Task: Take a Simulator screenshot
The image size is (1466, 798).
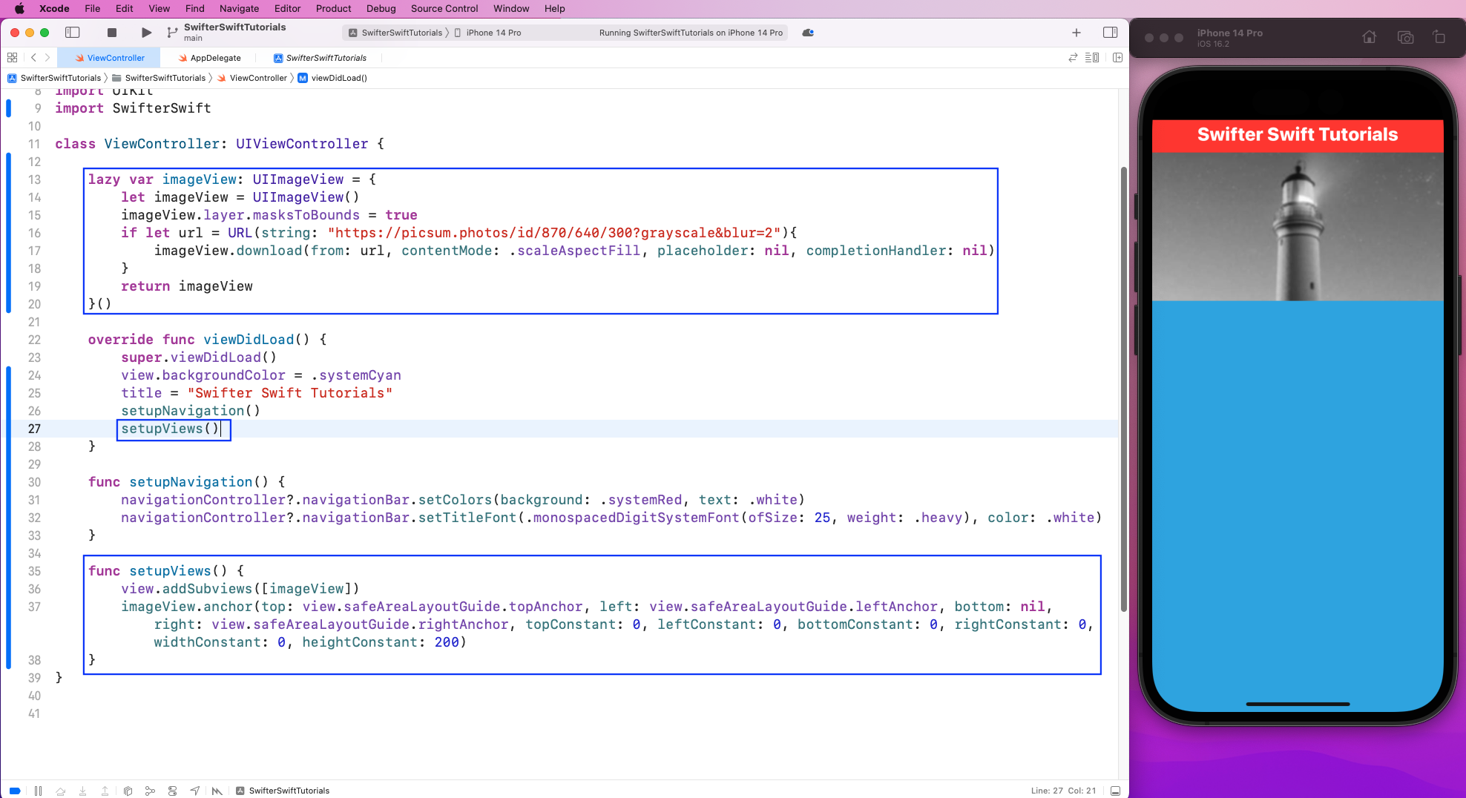Action: [x=1405, y=37]
